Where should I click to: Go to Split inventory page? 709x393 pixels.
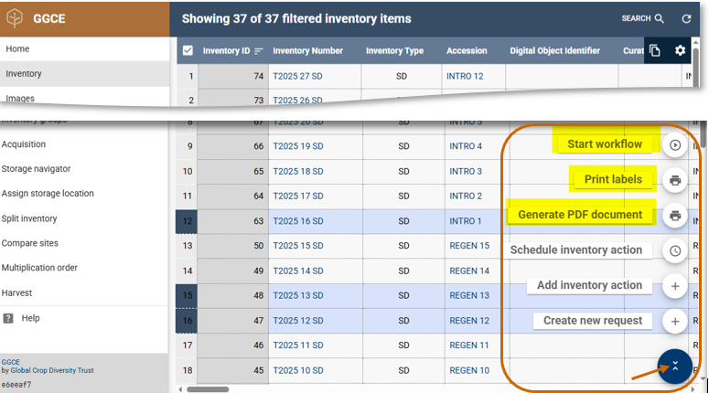(29, 218)
